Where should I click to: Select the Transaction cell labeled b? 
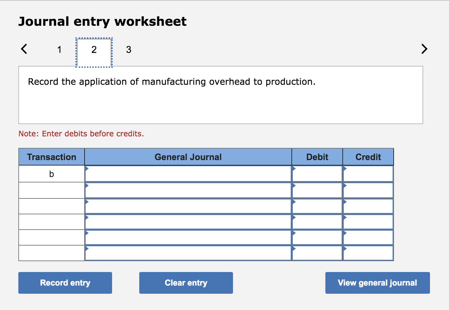[51, 174]
